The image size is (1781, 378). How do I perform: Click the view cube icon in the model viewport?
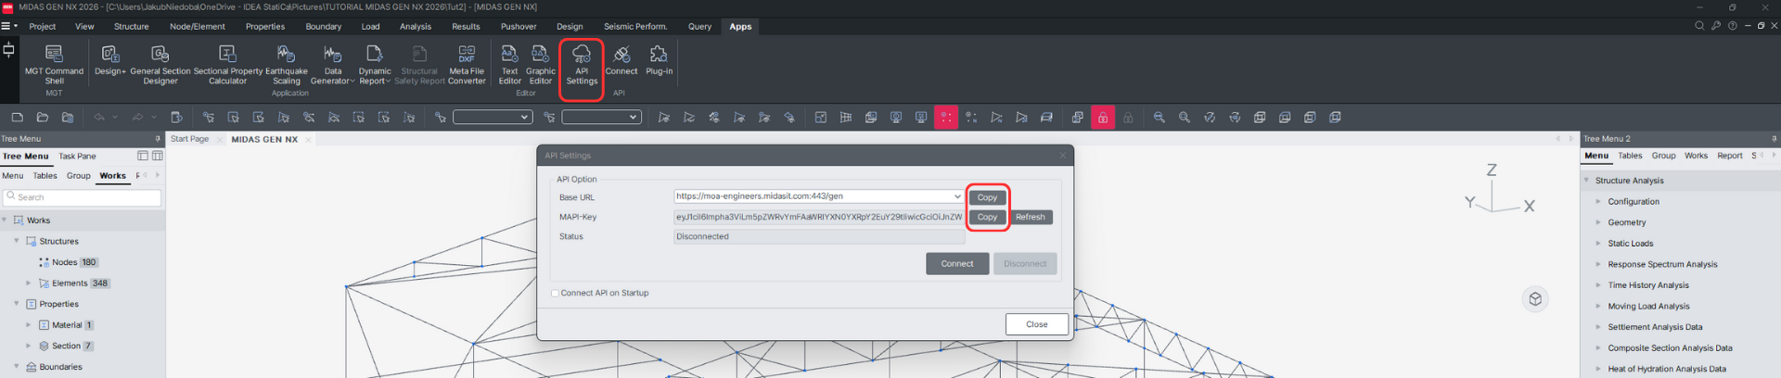[1535, 299]
